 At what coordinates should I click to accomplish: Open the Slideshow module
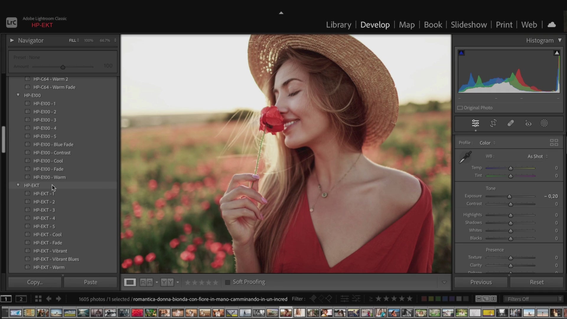[469, 25]
